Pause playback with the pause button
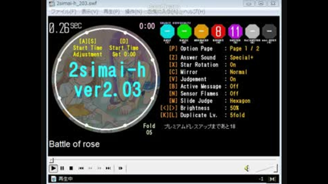The image size is (328, 184). tap(62, 168)
